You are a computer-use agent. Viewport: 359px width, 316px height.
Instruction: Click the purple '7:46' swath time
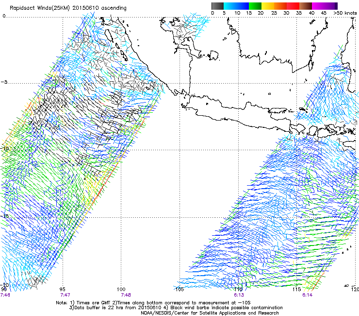click(x=5, y=295)
